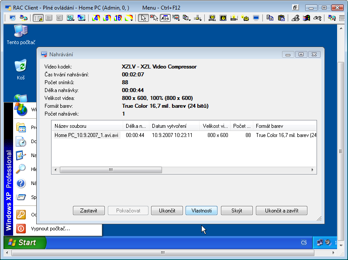348x260 pixels.
Task: Click the connected computers toolbar icon
Action: point(23,18)
